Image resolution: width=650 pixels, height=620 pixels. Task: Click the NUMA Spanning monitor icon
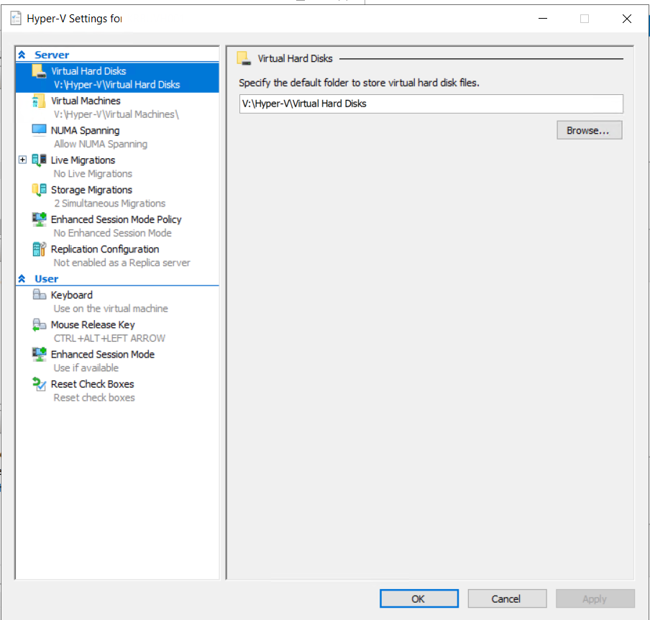coord(39,129)
